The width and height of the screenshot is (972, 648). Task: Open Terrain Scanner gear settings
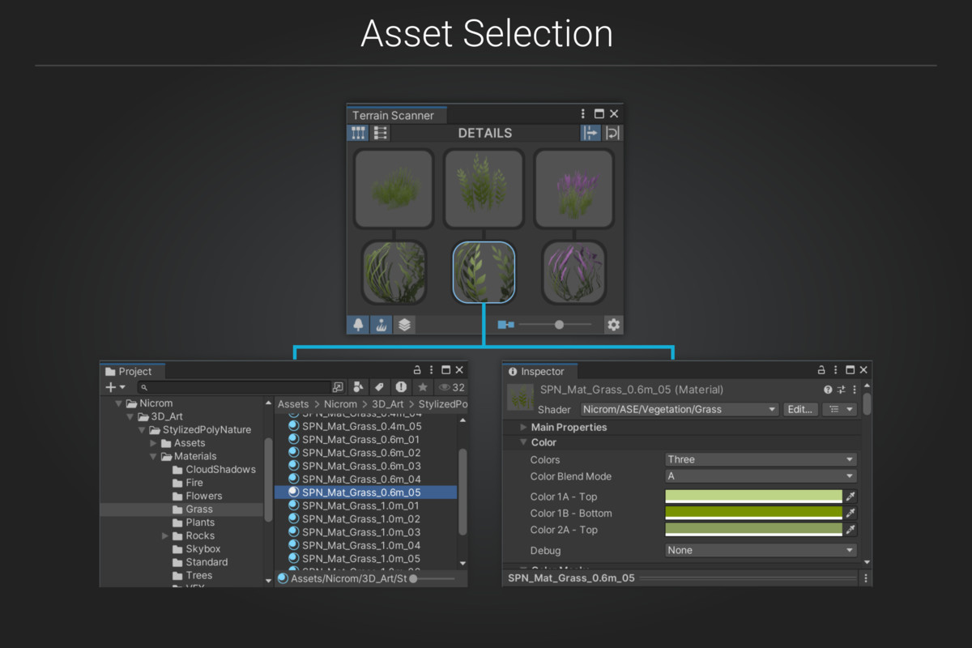[x=613, y=325]
